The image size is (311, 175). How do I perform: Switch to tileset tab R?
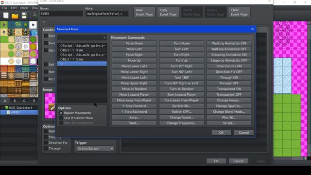tap(34, 101)
